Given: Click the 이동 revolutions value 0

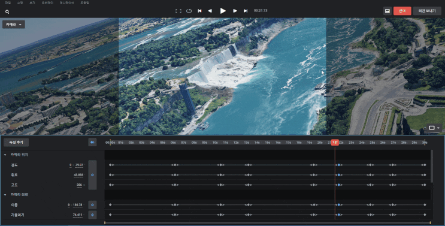Looking at the screenshot, I should click(69, 204).
